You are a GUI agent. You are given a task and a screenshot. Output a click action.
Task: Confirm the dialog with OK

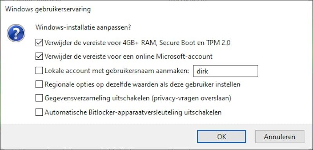pyautogui.click(x=221, y=137)
